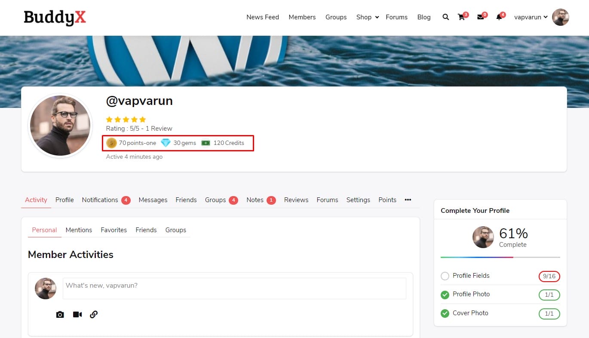Click the gold coin points icon

(x=111, y=143)
